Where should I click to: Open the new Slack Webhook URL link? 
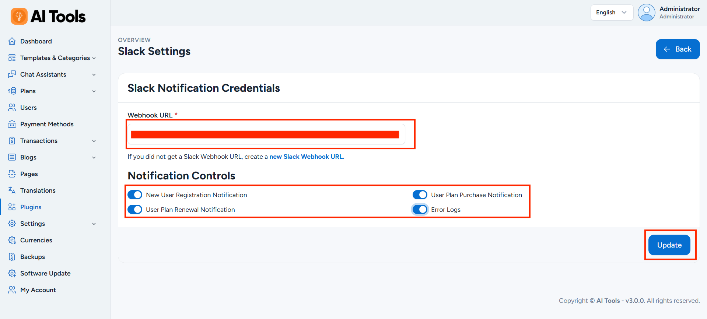pos(307,157)
